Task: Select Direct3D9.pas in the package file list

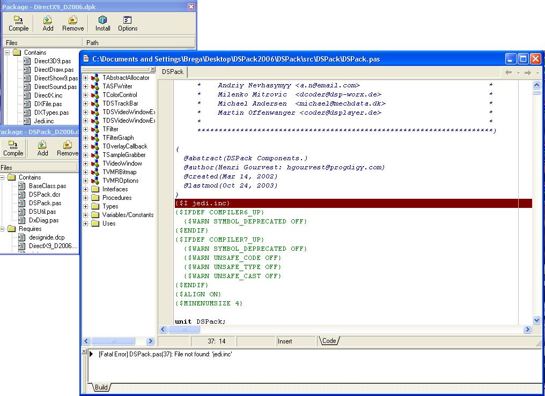Action: click(53, 61)
